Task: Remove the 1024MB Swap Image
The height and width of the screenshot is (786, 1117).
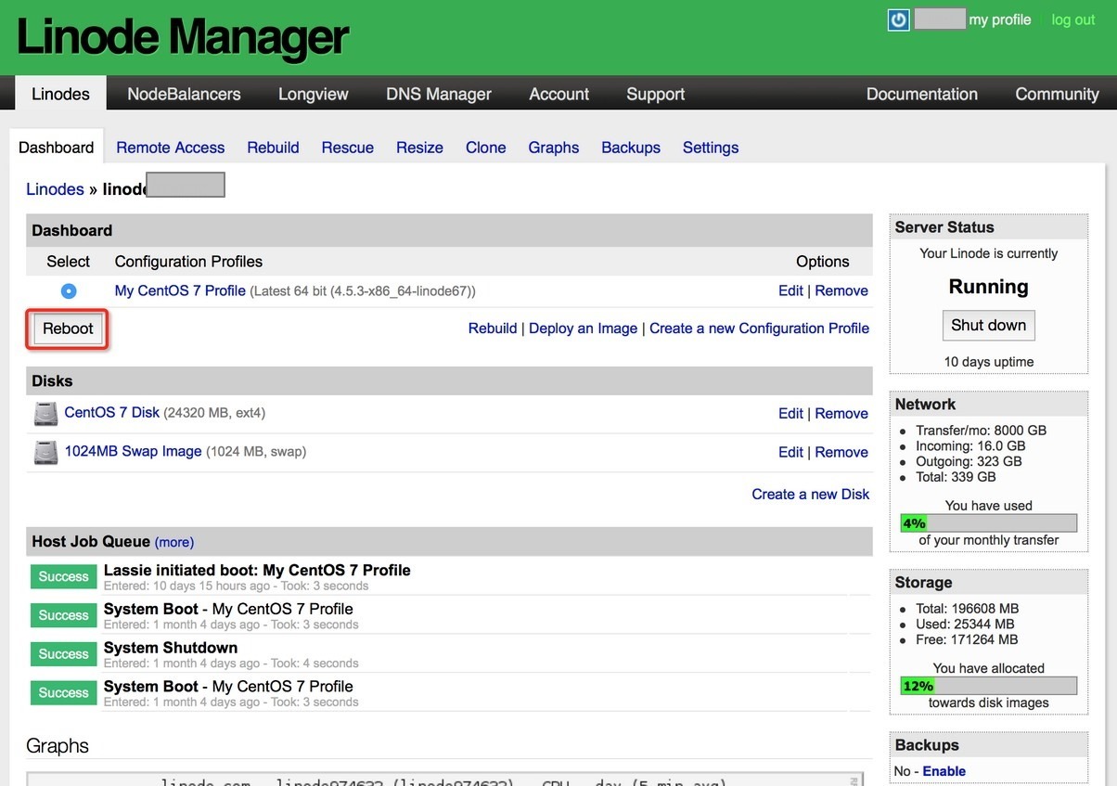Action: (841, 453)
